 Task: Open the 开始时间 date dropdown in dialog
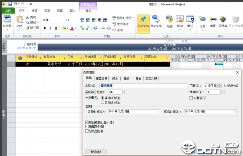(x=159, y=112)
